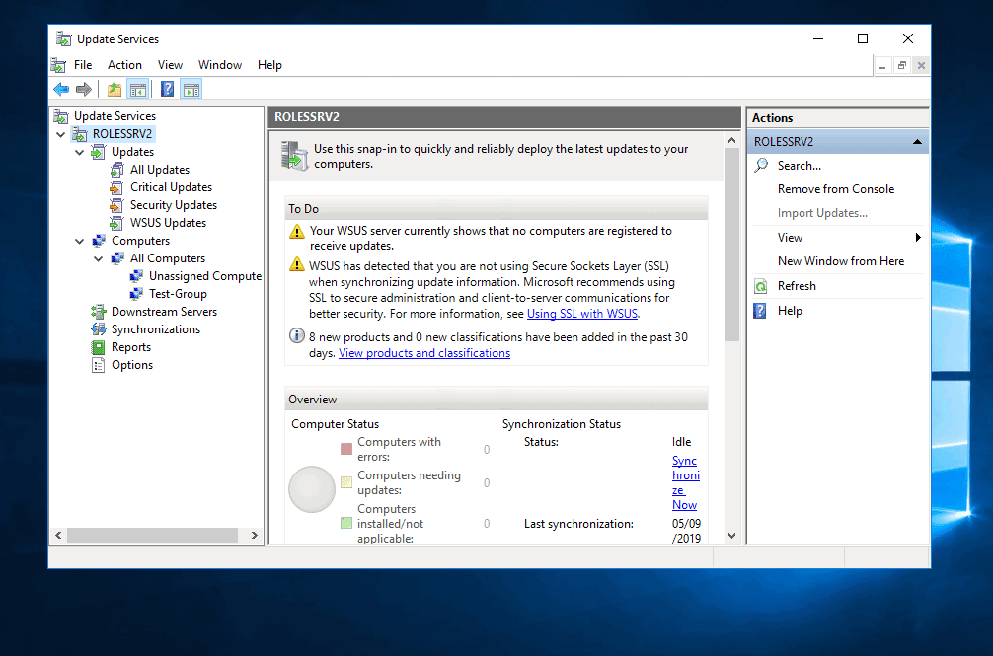This screenshot has height=656, width=993.
Task: Click the center pane scroll up arrow
Action: click(732, 140)
